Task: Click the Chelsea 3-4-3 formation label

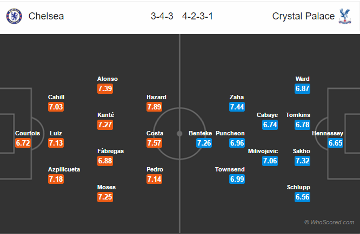Action: pos(162,16)
